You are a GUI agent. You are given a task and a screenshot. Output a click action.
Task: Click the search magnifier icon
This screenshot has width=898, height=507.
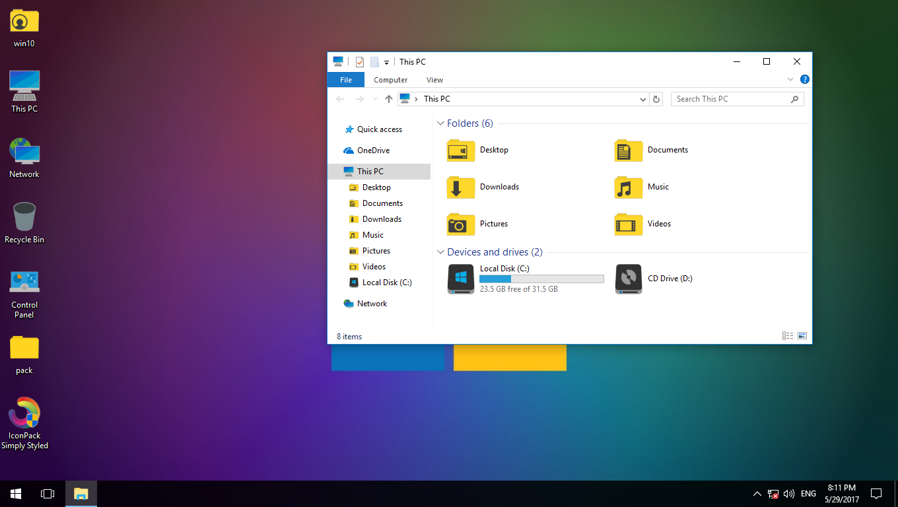tap(795, 98)
